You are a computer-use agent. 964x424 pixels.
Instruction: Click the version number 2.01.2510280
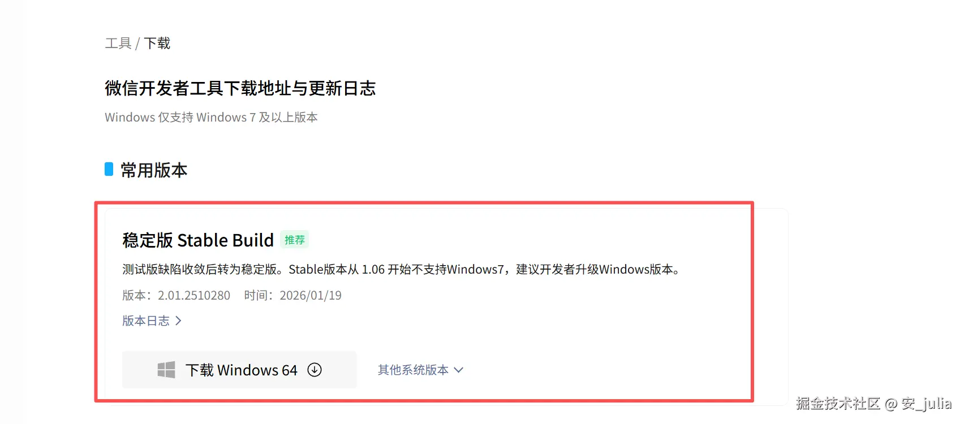click(x=194, y=295)
